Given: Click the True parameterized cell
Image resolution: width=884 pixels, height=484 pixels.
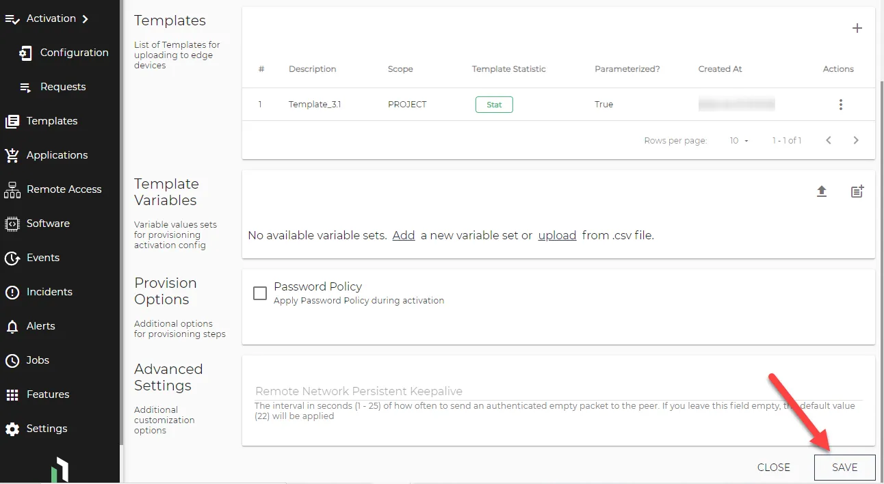Looking at the screenshot, I should click(x=603, y=105).
